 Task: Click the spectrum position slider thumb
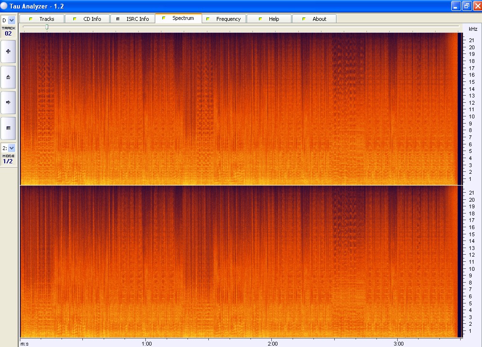tap(47, 27)
